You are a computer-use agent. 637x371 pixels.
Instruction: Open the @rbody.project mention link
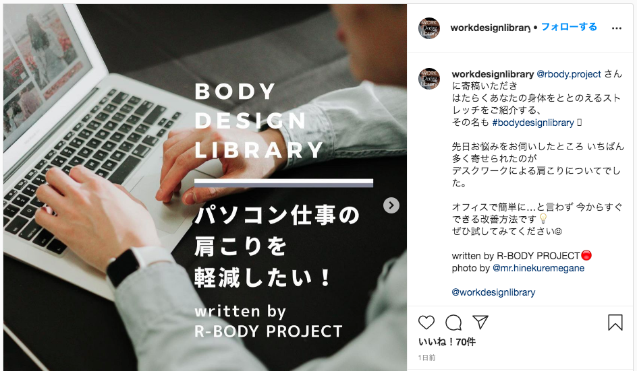[x=569, y=74]
